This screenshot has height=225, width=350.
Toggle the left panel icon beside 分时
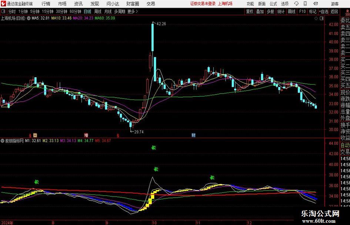pos(3,11)
